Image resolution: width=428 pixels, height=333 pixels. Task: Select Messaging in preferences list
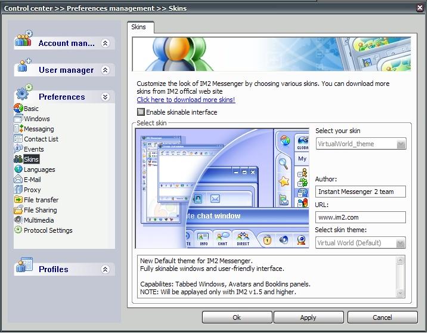click(x=39, y=129)
